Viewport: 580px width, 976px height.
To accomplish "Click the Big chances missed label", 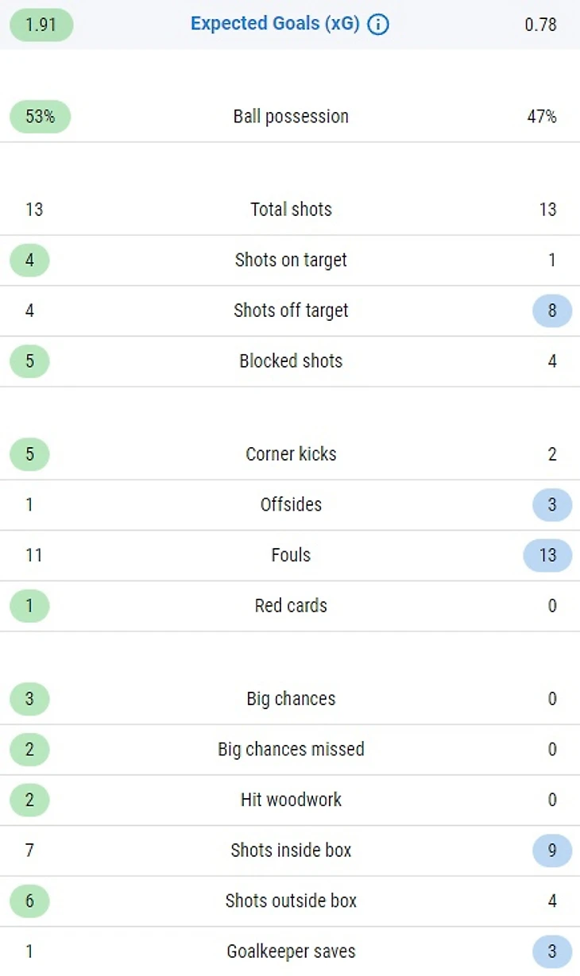I will point(291,750).
